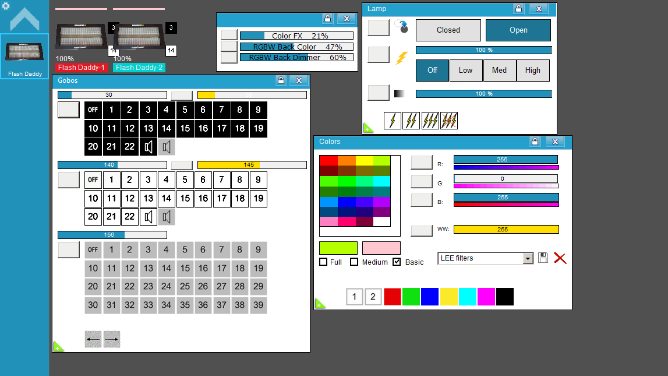This screenshot has height=376, width=668.
Task: Select white gobo OFF button
Action: [x=93, y=180]
